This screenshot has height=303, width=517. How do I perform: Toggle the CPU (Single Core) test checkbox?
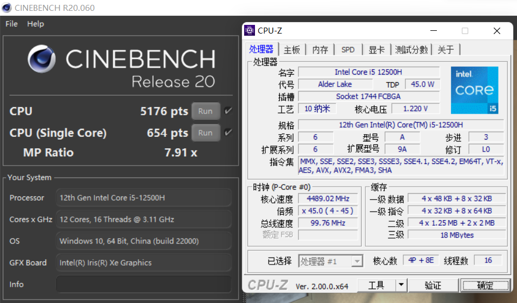click(228, 133)
